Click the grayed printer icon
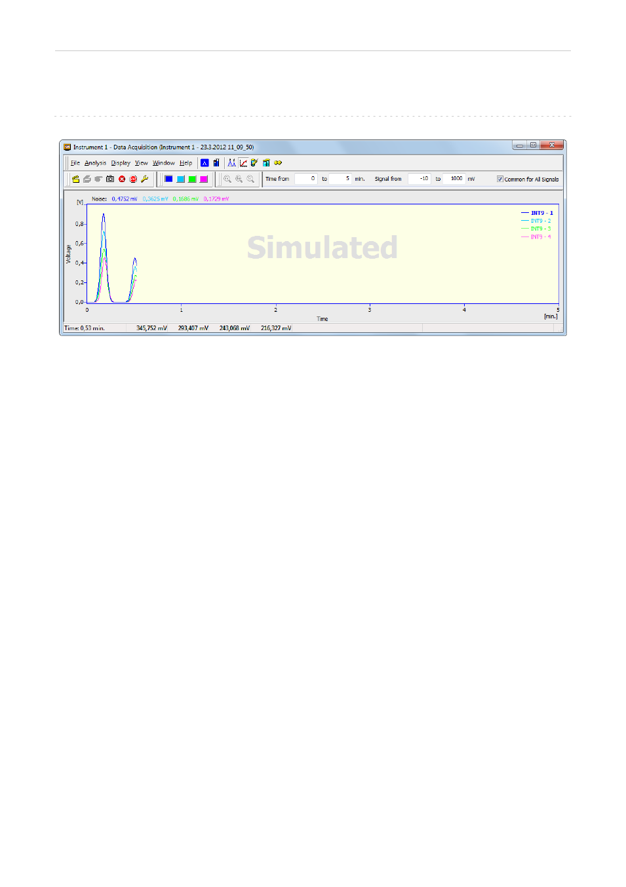The height and width of the screenshot is (887, 626). 87,179
